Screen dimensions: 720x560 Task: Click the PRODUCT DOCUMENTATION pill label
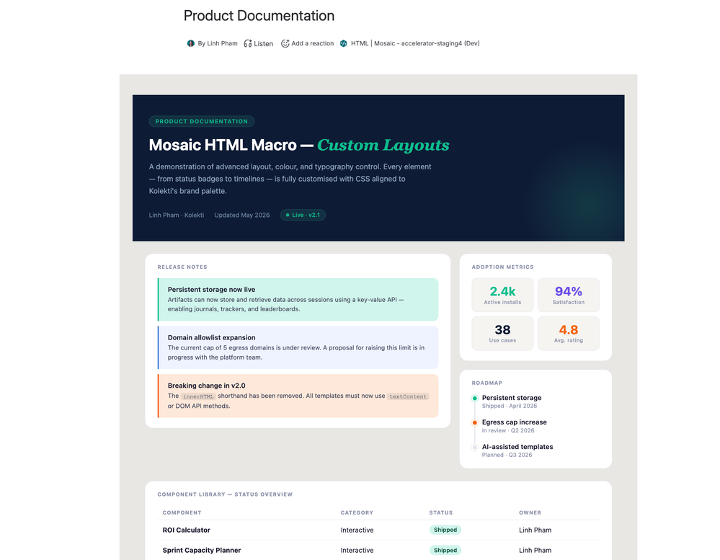coord(201,121)
